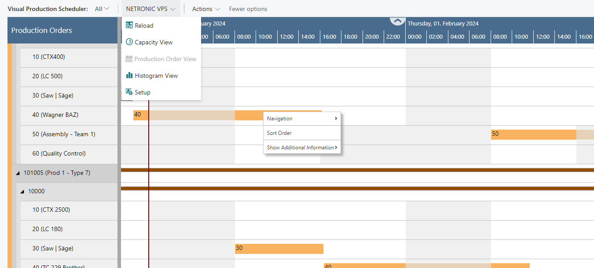The image size is (594, 268).
Task: Select the Capacity View clock icon
Action: (130, 42)
